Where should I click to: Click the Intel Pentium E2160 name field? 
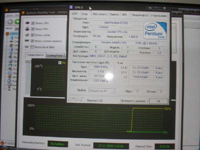tap(116, 23)
